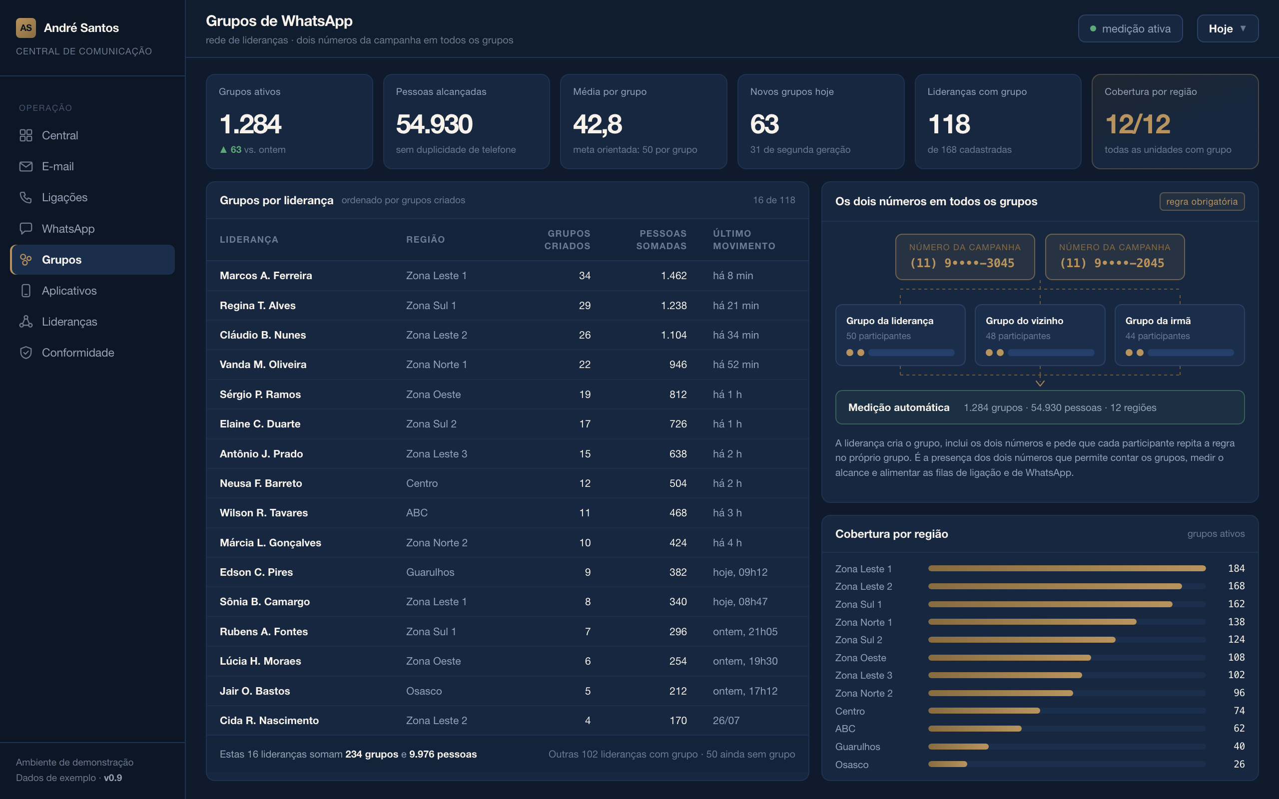Viewport: 1279px width, 799px height.
Task: Sort by the Pessoas Somadas column header
Action: pyautogui.click(x=661, y=239)
